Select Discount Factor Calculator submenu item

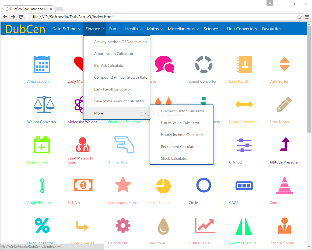(x=183, y=111)
